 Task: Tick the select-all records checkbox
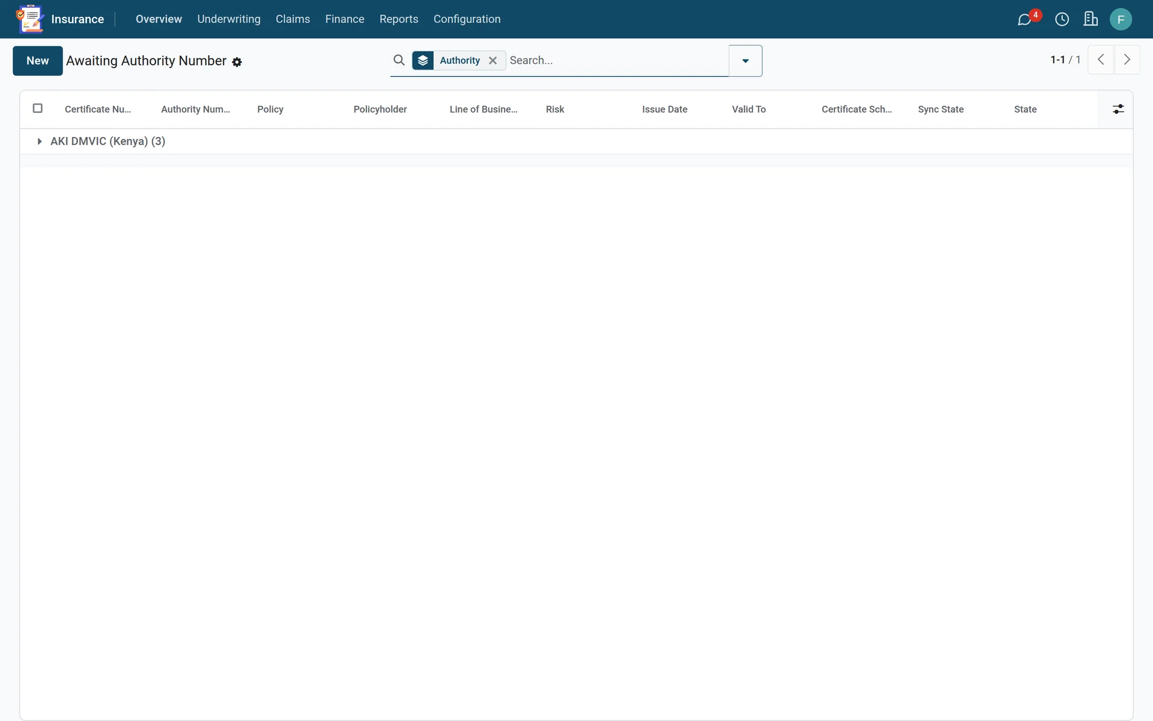(38, 108)
